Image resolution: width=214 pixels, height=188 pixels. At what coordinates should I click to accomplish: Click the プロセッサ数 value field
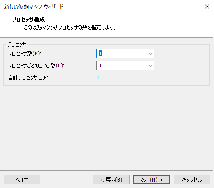coord(125,54)
